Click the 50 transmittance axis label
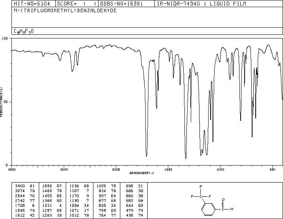The width and height of the screenshot is (283, 219). (6, 102)
